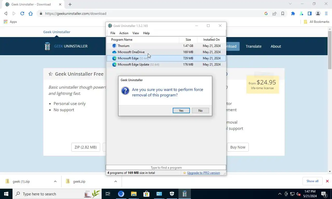Click the question mark icon in dialog
Screen dimensions: 332x199
125,91
